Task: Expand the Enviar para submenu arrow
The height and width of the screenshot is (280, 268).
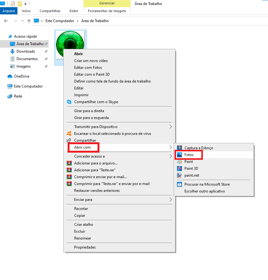Action: point(170,199)
